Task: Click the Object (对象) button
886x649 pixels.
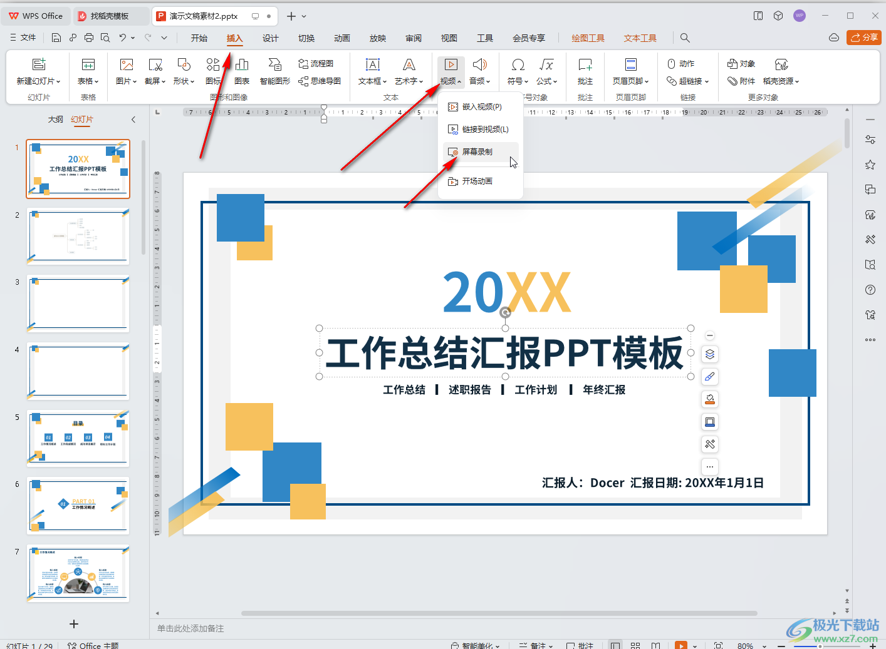Action: click(741, 64)
